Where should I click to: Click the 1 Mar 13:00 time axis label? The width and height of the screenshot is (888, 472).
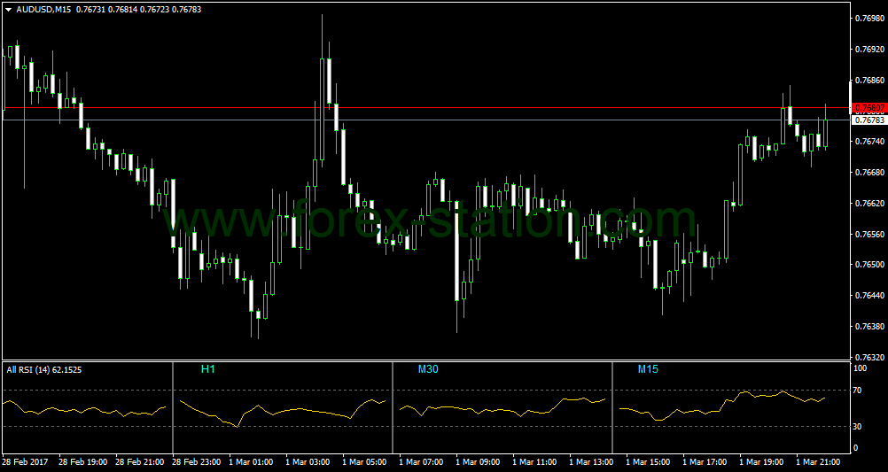click(x=591, y=461)
